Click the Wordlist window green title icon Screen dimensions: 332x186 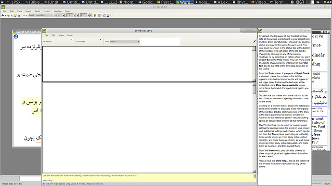pyautogui.click(x=44, y=31)
